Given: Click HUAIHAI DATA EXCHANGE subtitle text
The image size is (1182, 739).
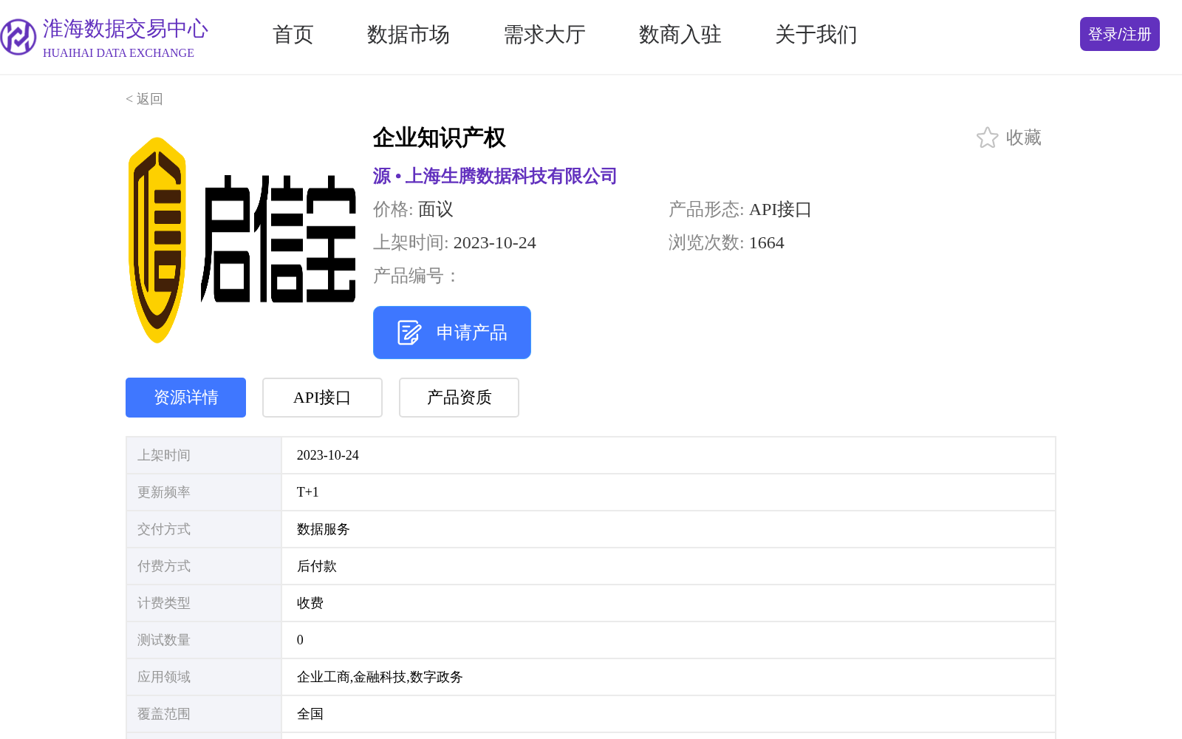Looking at the screenshot, I should [118, 53].
